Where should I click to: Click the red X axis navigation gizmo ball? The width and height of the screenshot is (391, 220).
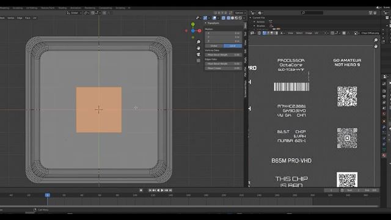(x=200, y=31)
